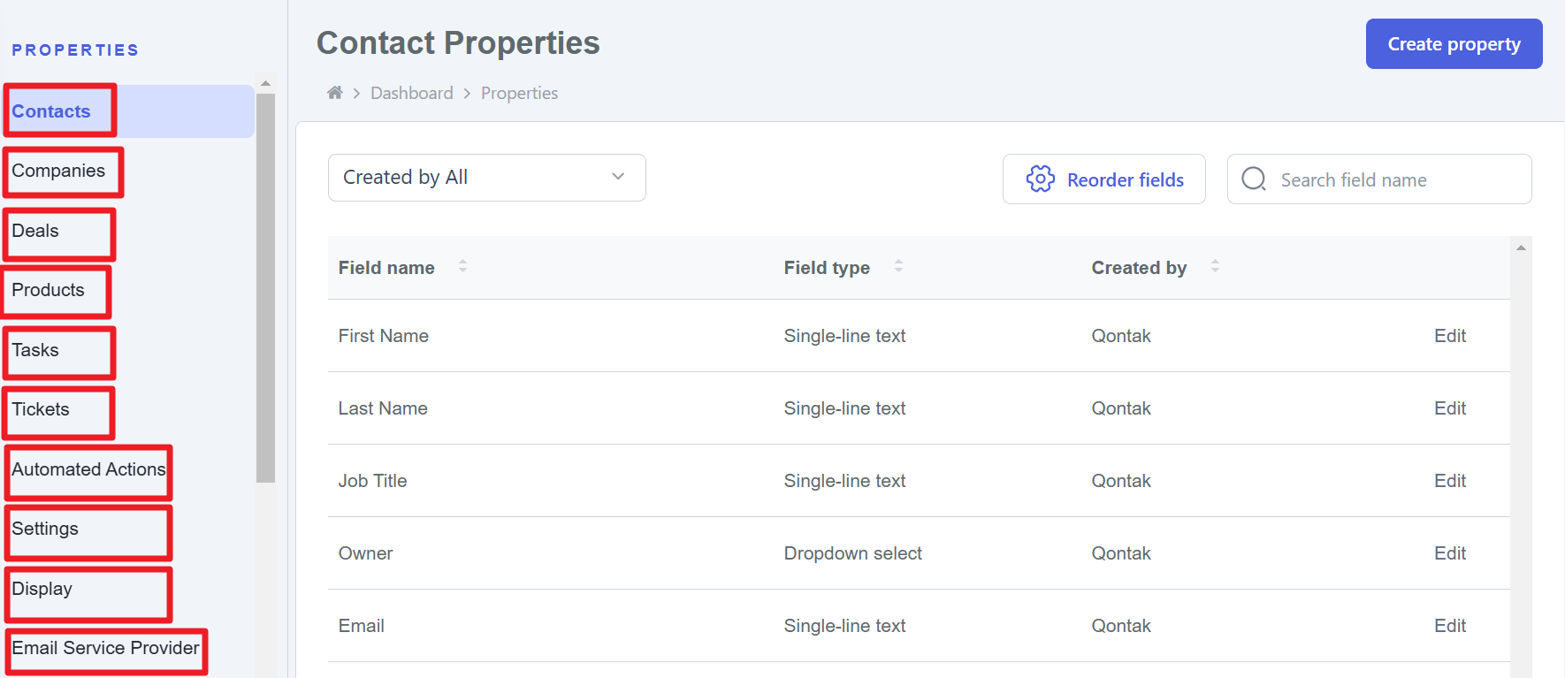The width and height of the screenshot is (1565, 678).
Task: Click the sidebar vertical scrollbar thumb
Action: click(x=265, y=287)
